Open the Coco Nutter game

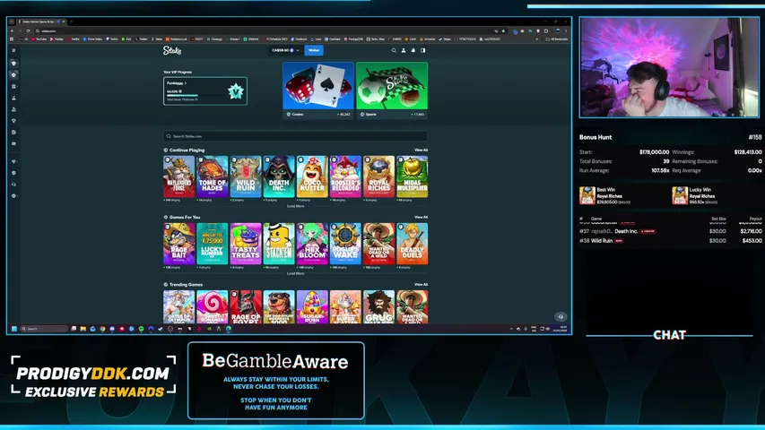click(x=312, y=176)
